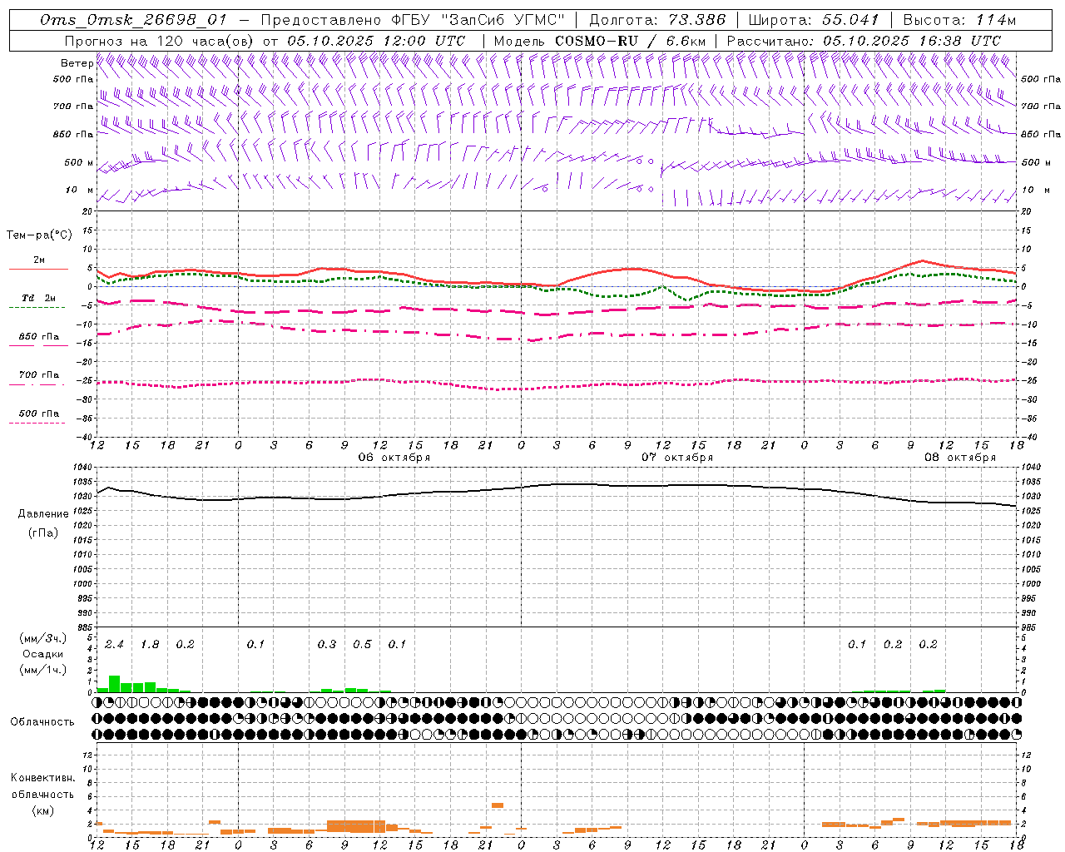
Task: Click the forecast start time 05.10.2025 12:00 UTC
Action: (x=376, y=41)
